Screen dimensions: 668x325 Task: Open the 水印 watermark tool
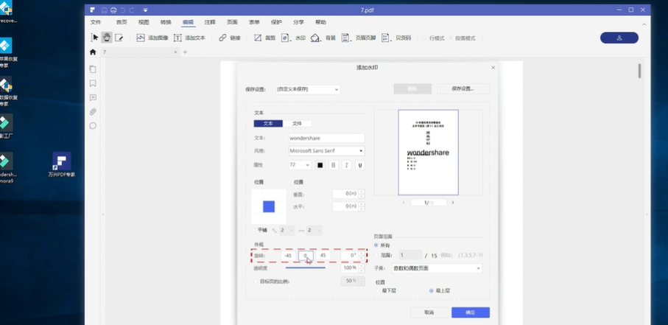[294, 38]
